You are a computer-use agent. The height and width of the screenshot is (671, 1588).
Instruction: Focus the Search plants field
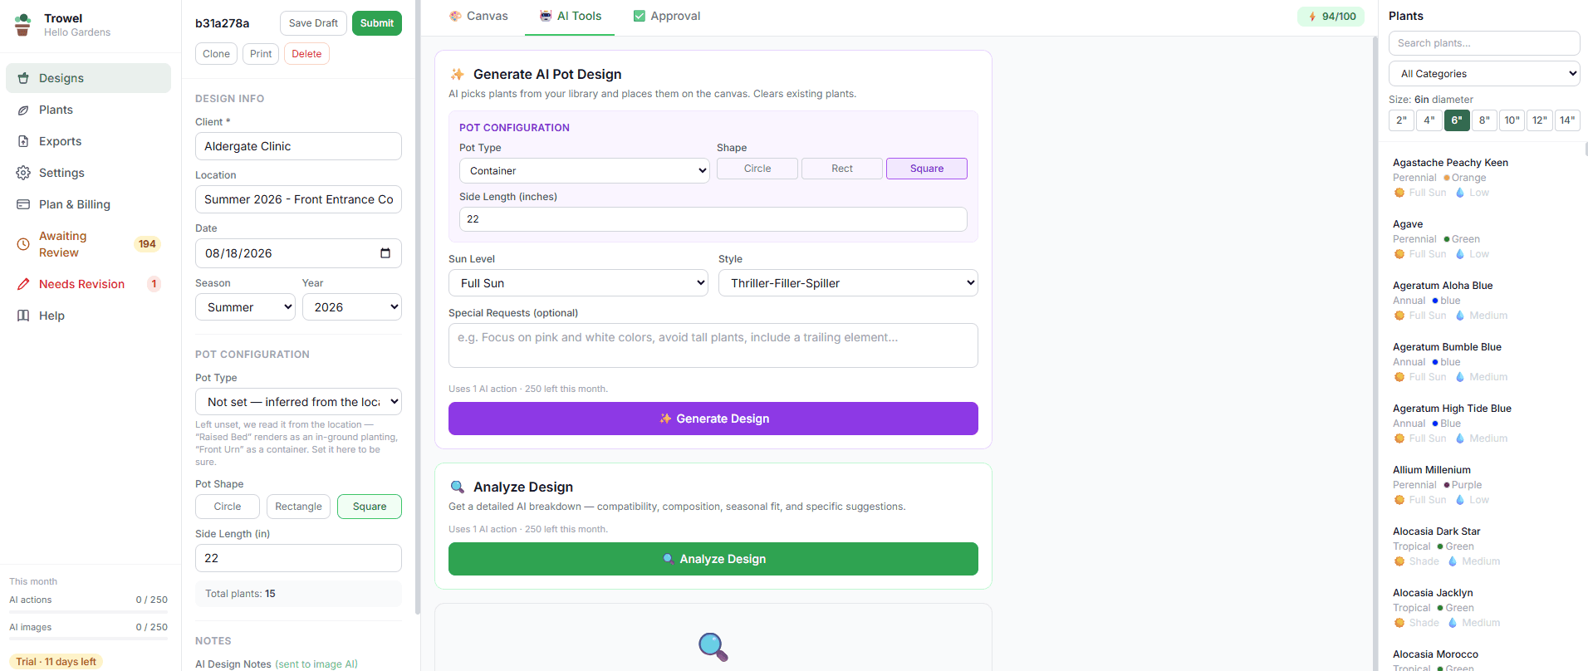point(1484,43)
